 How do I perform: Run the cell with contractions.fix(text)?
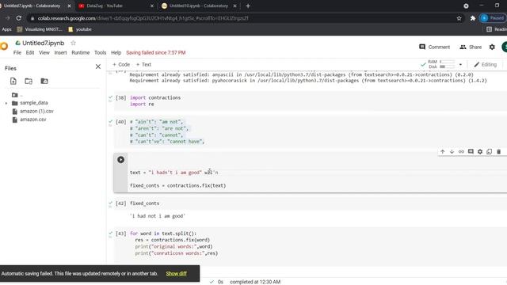click(x=120, y=160)
